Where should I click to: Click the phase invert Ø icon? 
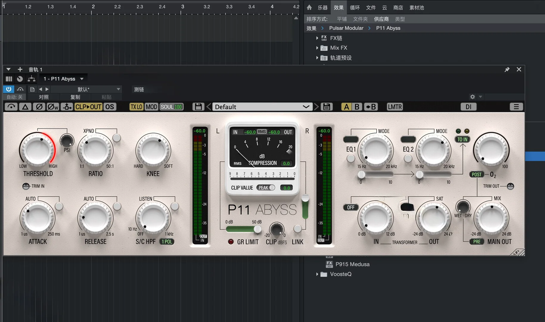click(39, 107)
